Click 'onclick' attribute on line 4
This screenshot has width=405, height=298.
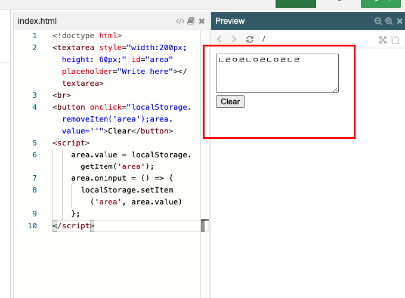coord(106,107)
